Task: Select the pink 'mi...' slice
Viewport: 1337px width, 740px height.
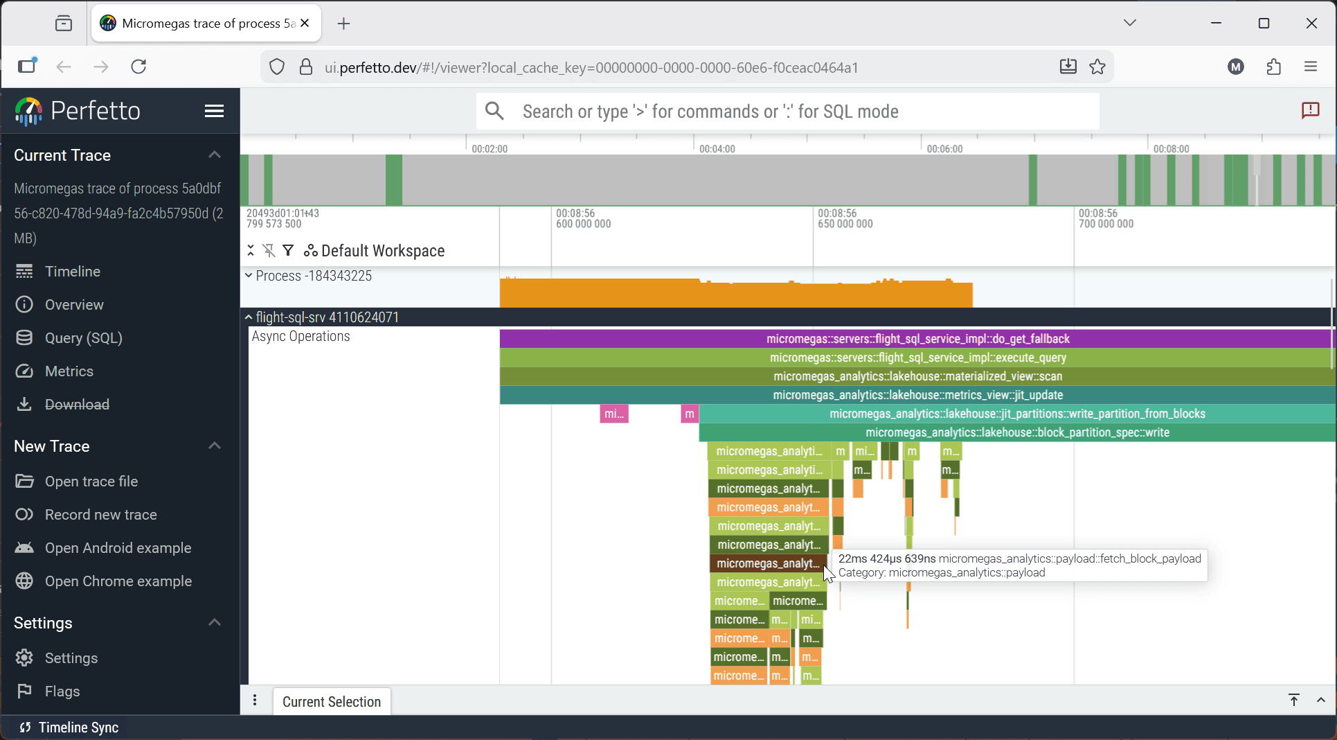Action: (614, 414)
